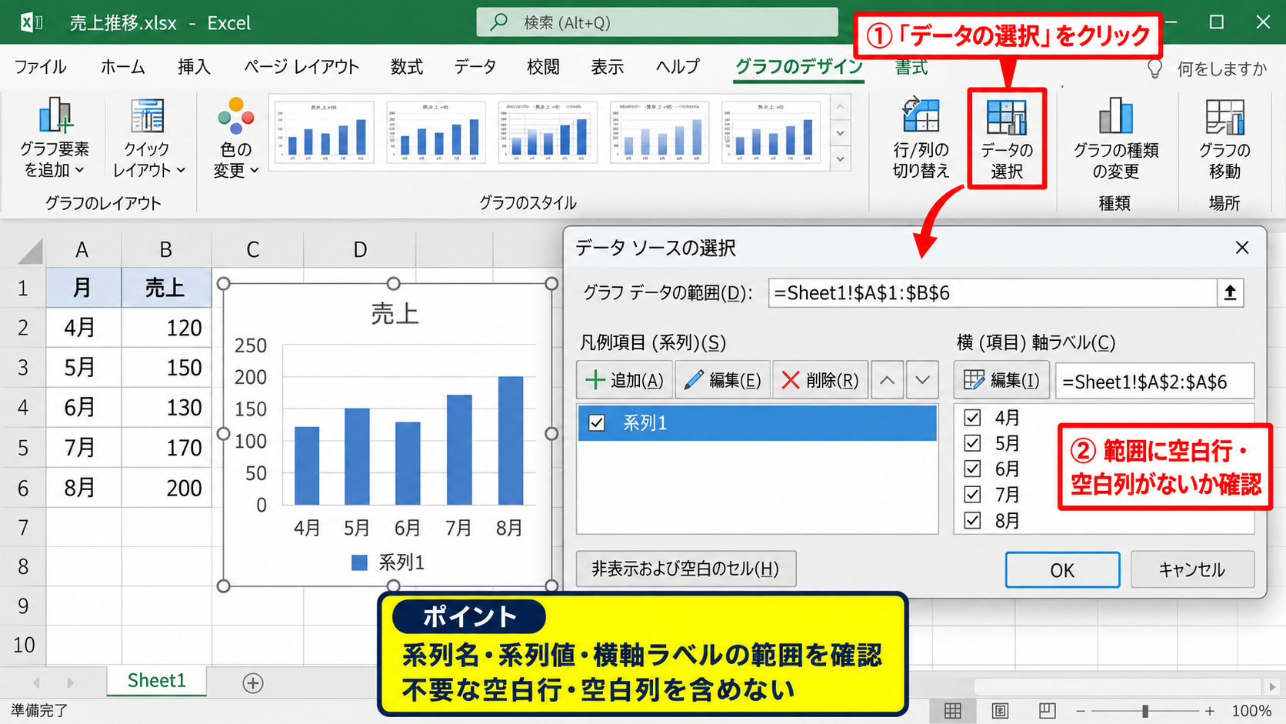The width and height of the screenshot is (1286, 724).
Task: Click the Page Layout view icon in status bar
Action: [x=1000, y=711]
